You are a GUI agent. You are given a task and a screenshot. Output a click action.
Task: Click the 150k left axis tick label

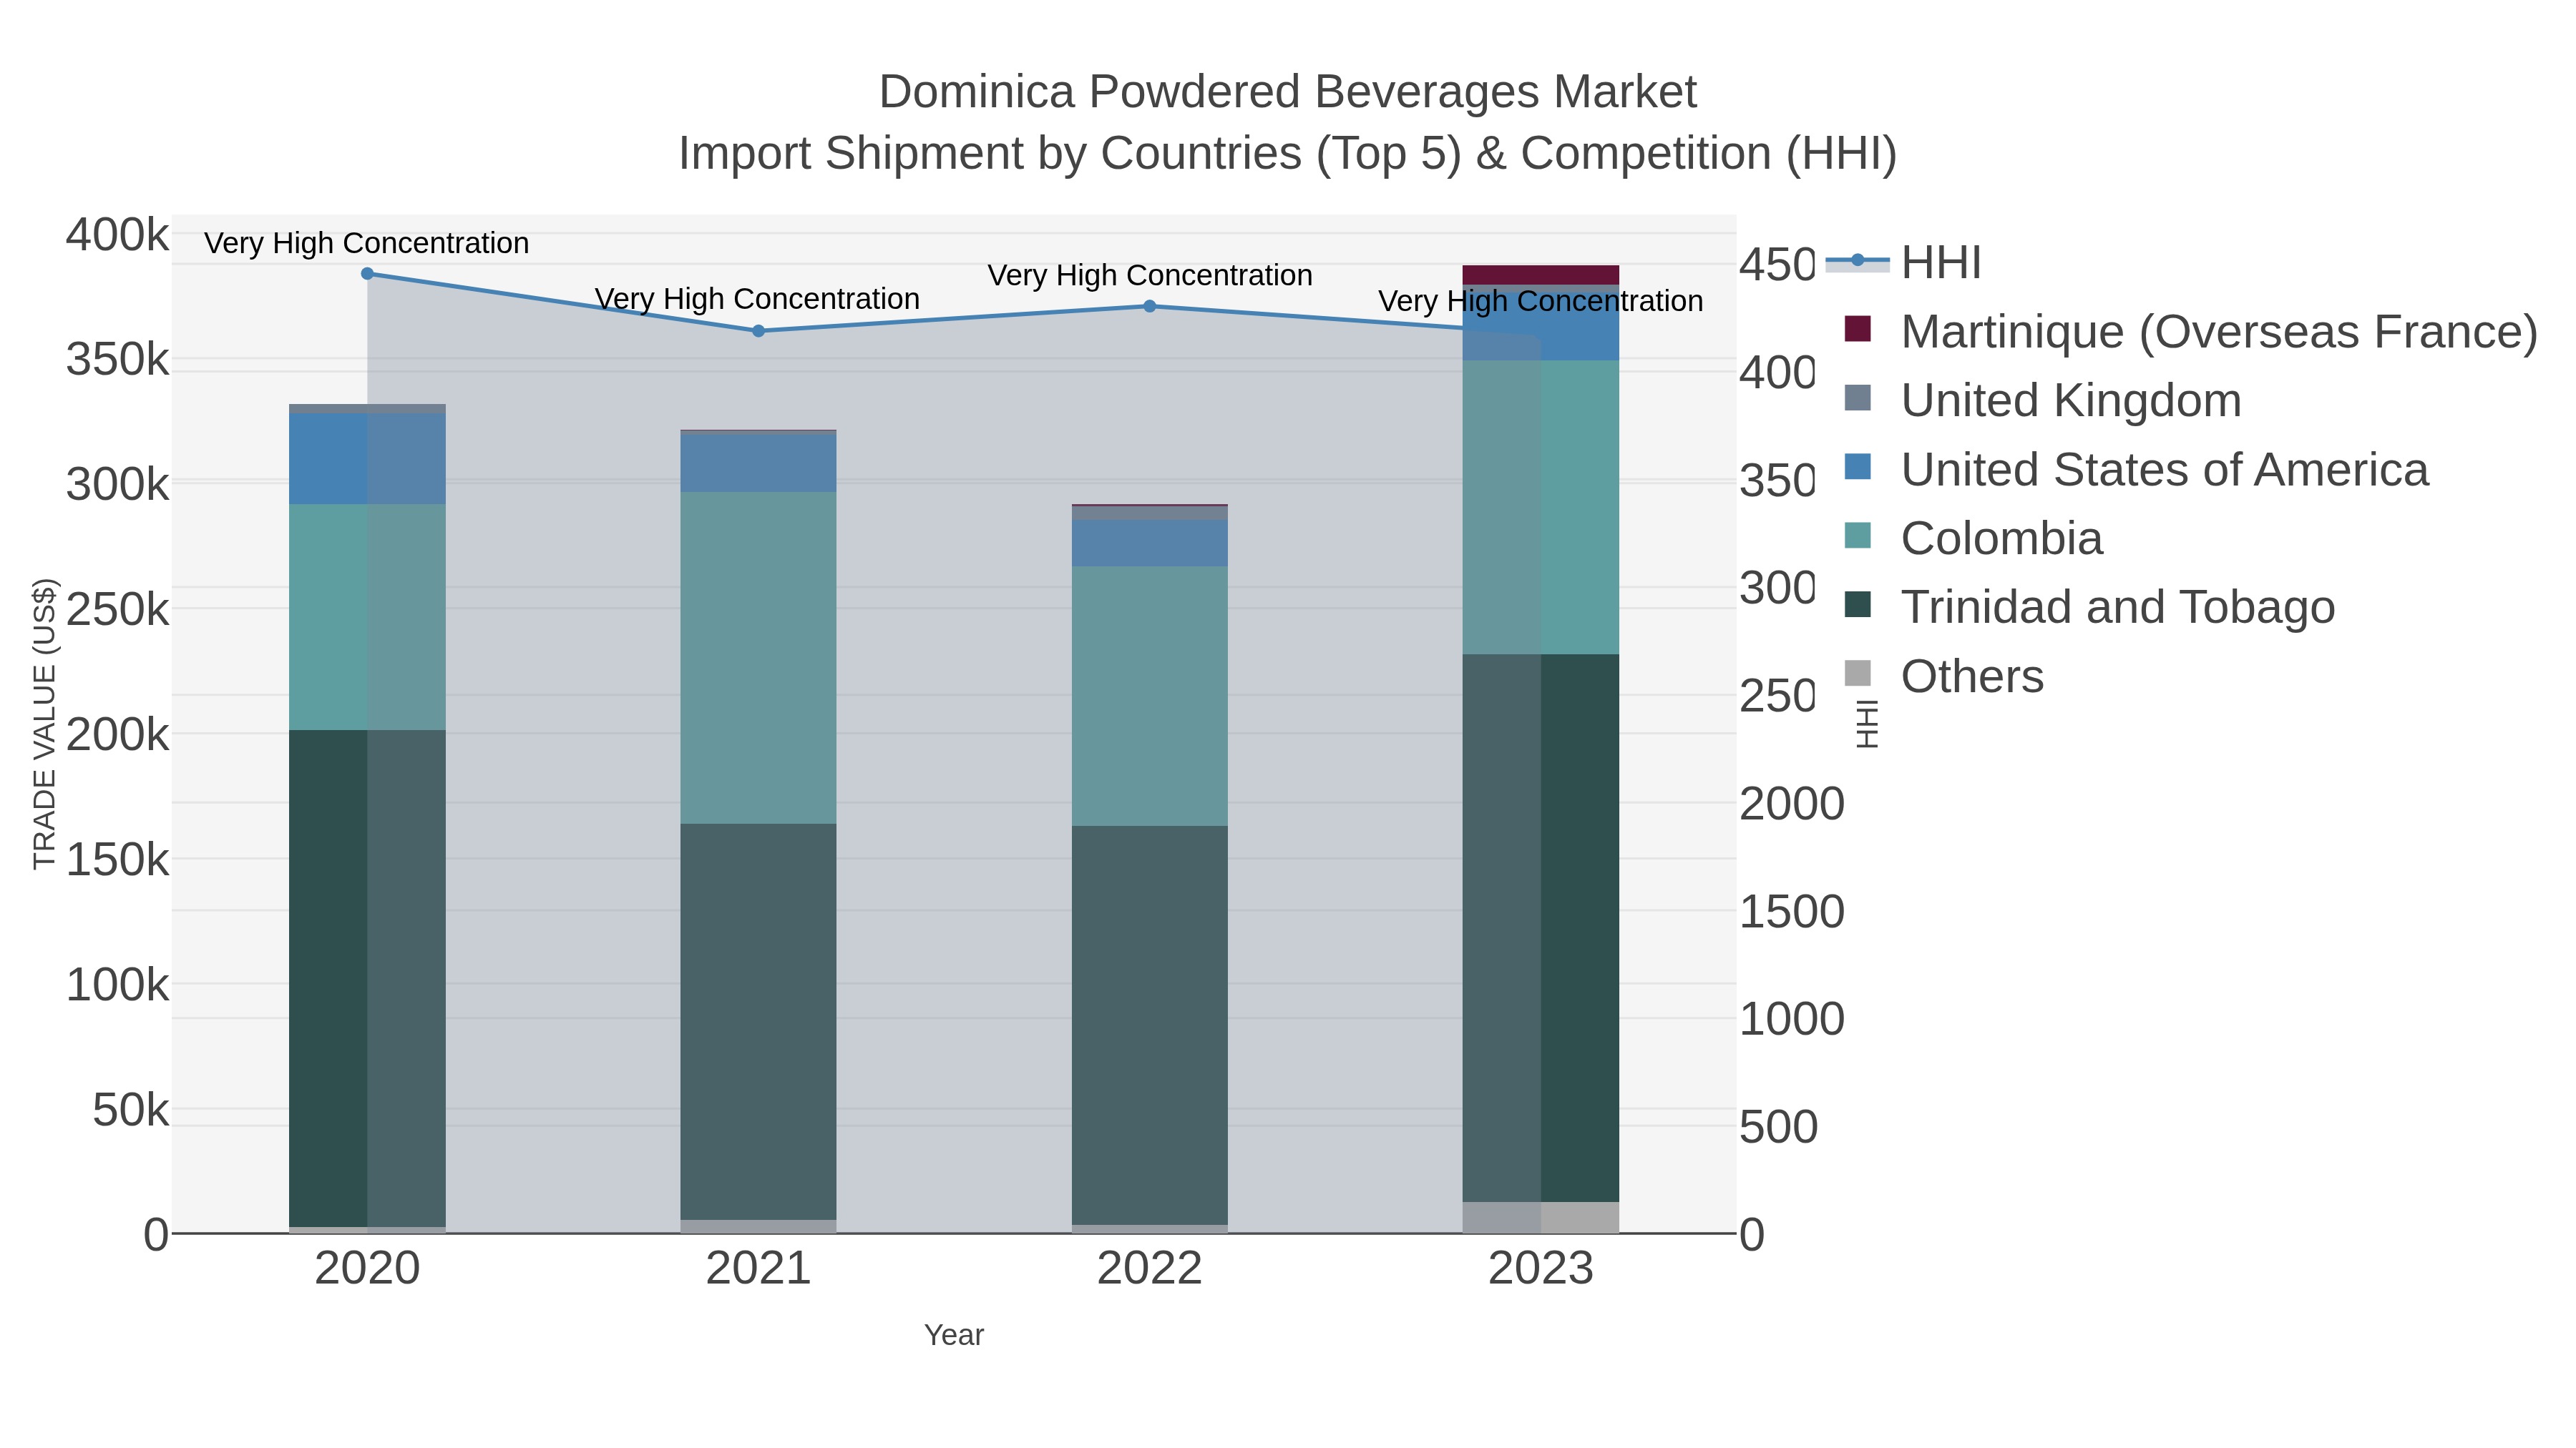(x=118, y=860)
